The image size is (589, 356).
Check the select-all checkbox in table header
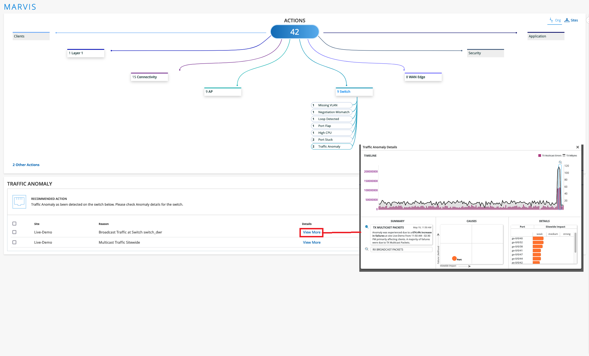[x=14, y=224]
